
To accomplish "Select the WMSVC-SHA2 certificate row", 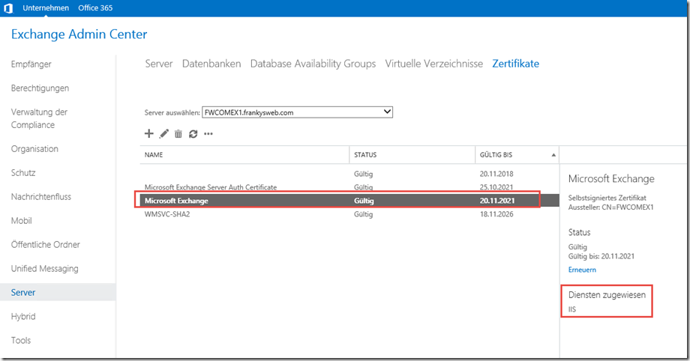I will click(349, 214).
